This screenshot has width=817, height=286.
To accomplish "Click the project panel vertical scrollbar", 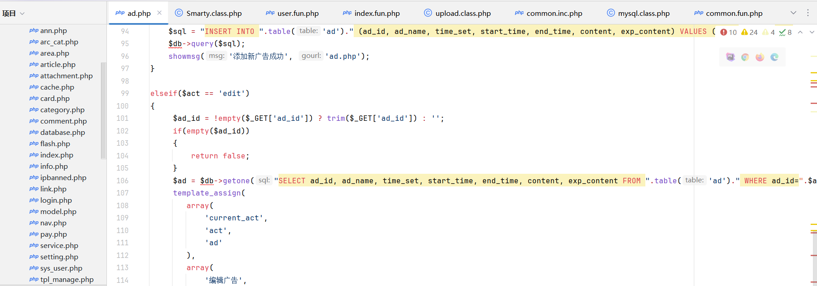I will click(x=103, y=110).
